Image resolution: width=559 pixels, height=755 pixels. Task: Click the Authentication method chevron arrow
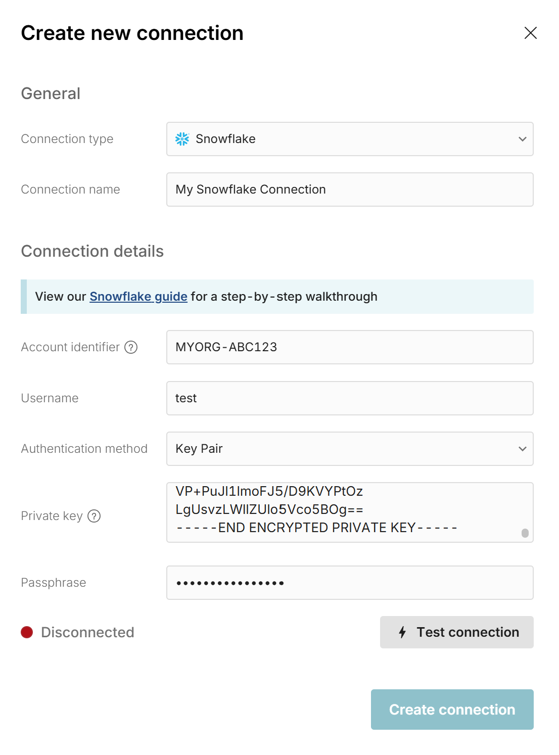522,449
